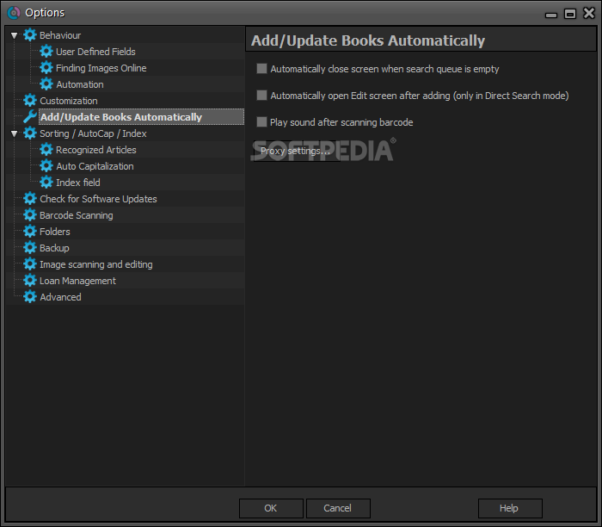Open Backup settings
Image resolution: width=602 pixels, height=527 pixels.
(54, 248)
